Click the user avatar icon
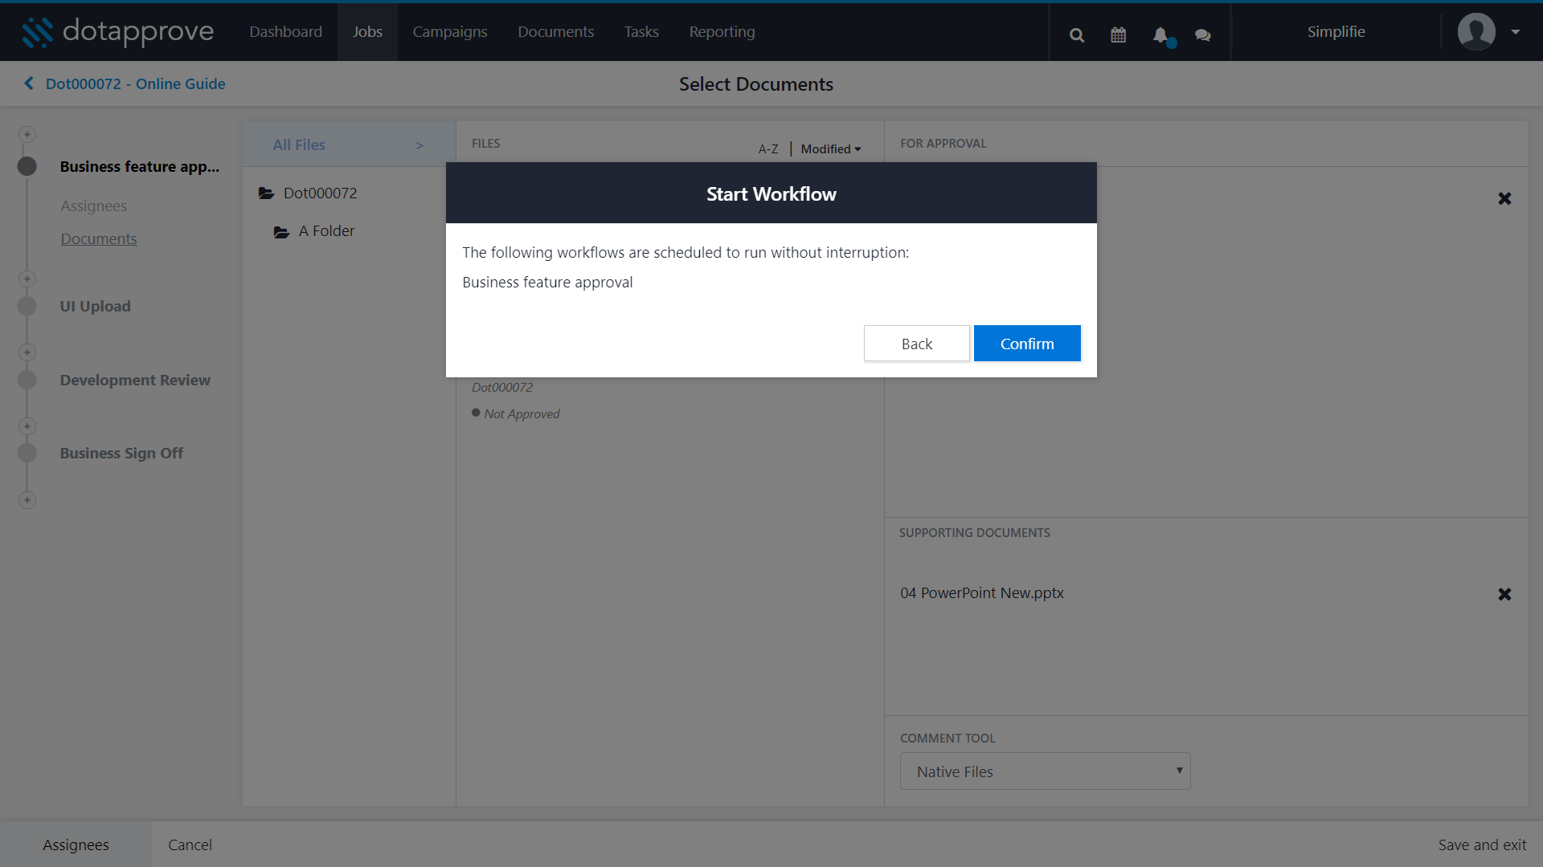 tap(1476, 32)
